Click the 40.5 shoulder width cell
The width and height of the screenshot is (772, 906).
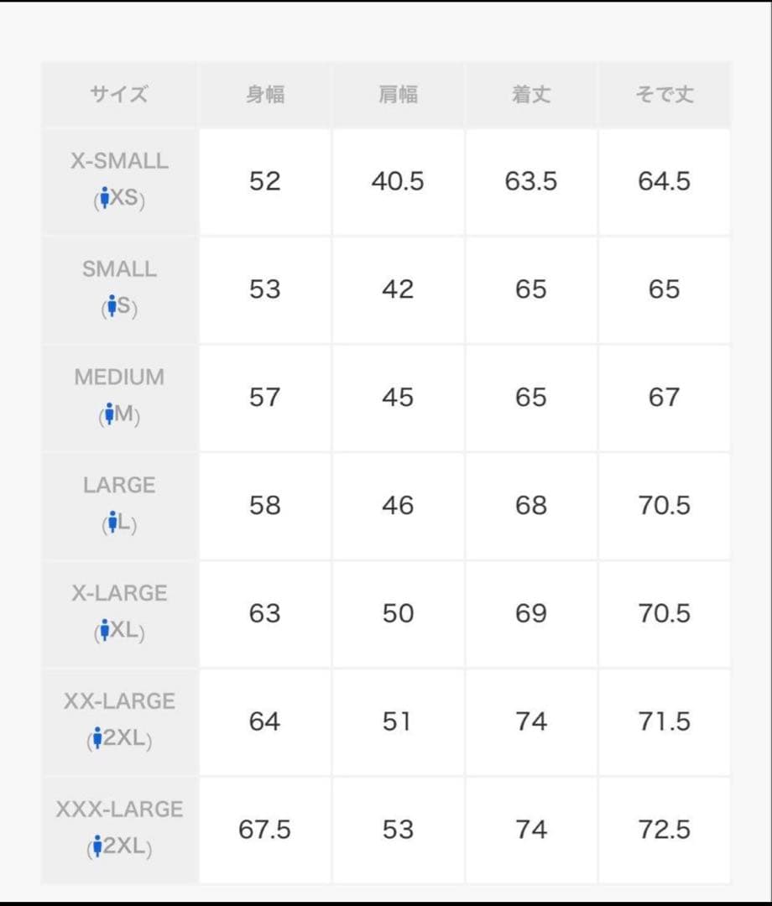(x=398, y=181)
